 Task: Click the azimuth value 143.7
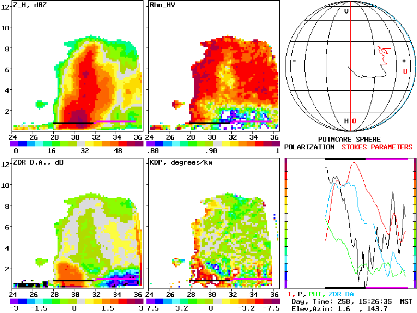pos(377,309)
